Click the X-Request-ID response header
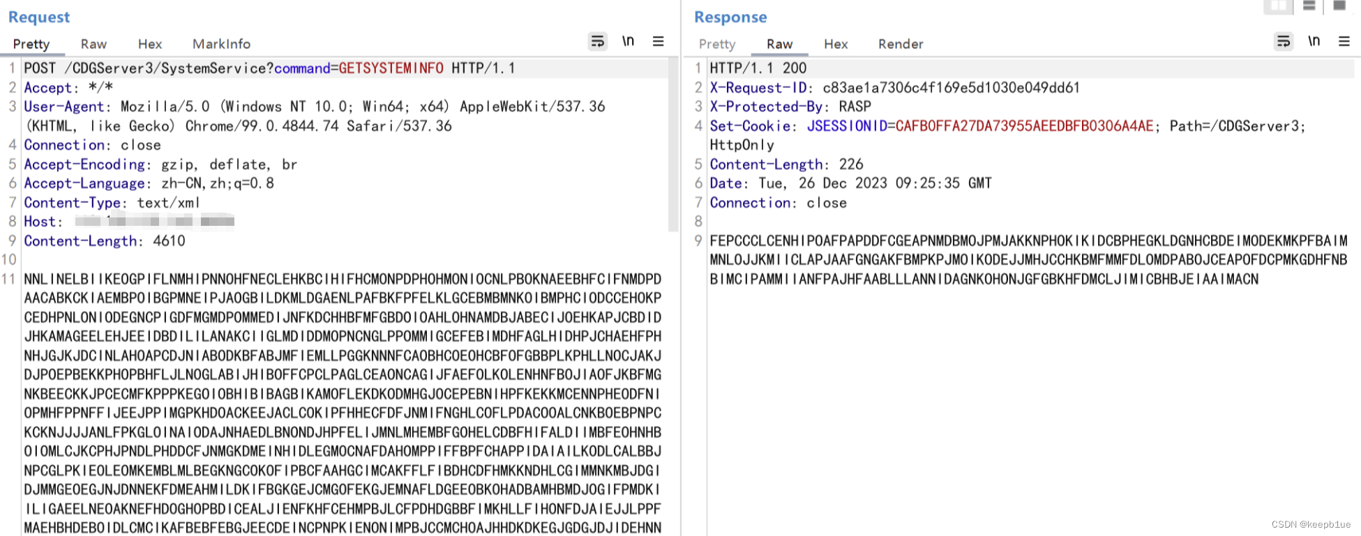 pyautogui.click(x=895, y=88)
